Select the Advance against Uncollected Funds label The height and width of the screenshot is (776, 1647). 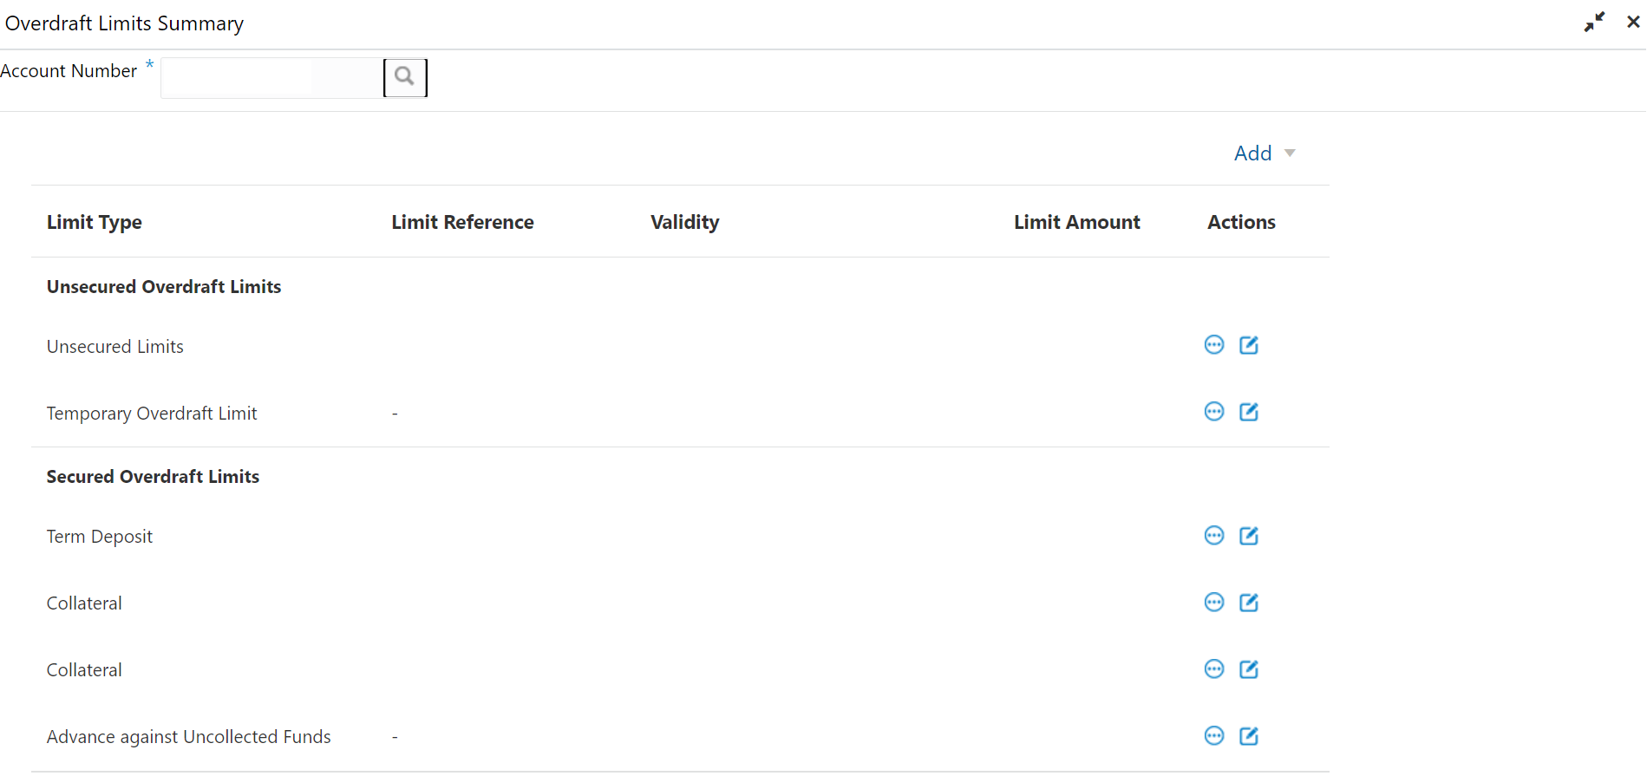pos(189,737)
